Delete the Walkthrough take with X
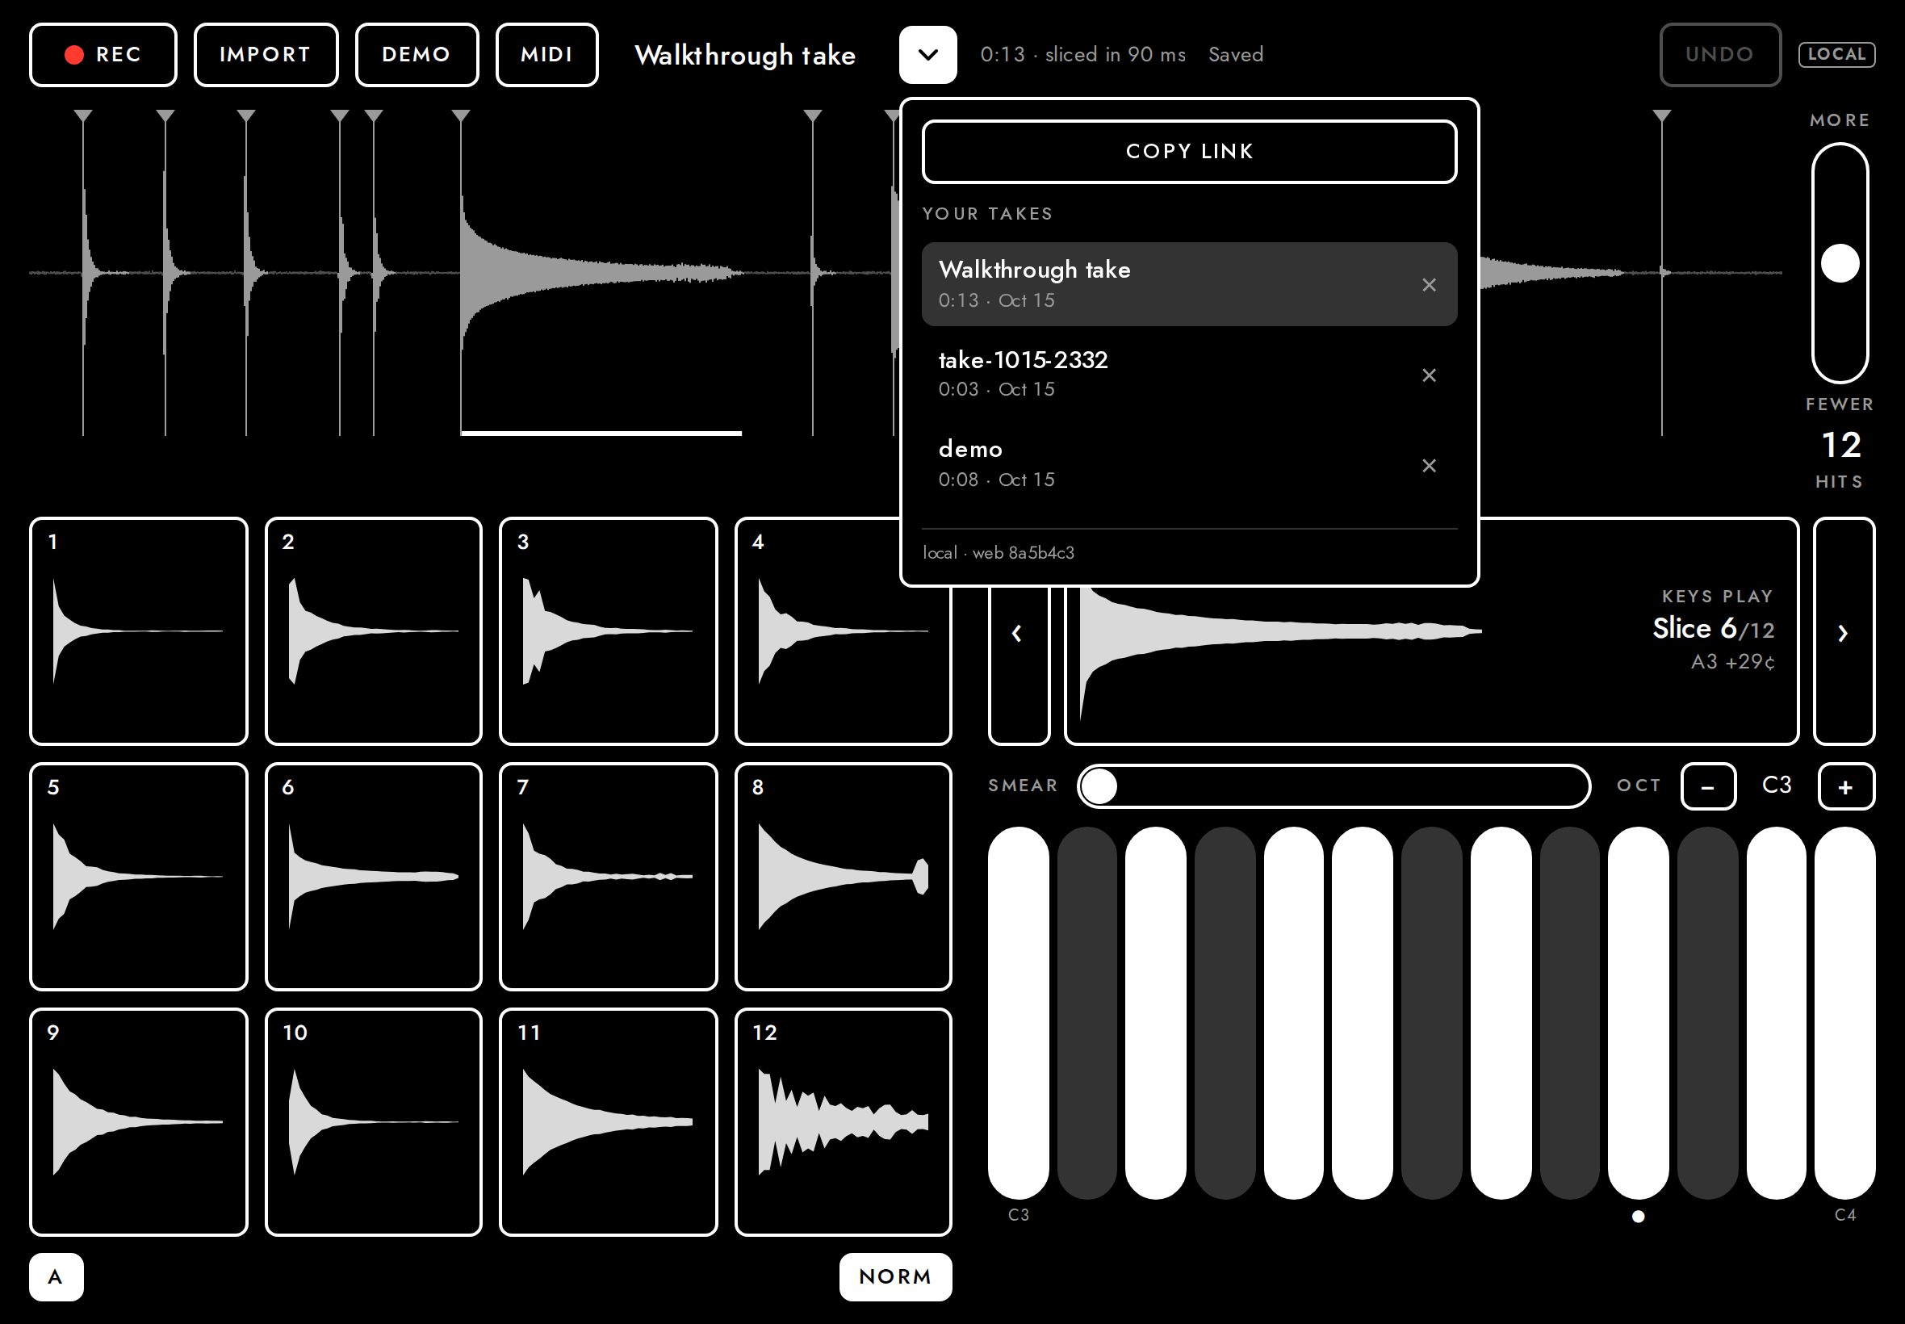 (1429, 284)
